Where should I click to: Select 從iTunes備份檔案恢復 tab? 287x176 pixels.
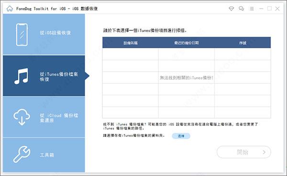44,76
